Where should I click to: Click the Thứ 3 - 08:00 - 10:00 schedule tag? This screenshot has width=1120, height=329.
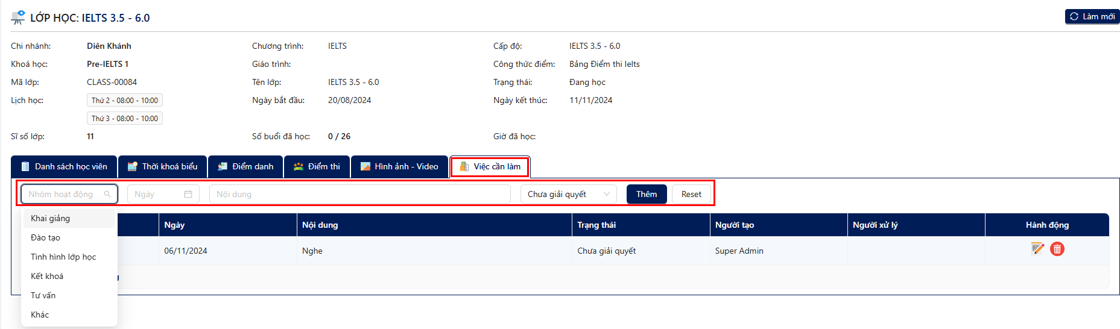click(125, 119)
